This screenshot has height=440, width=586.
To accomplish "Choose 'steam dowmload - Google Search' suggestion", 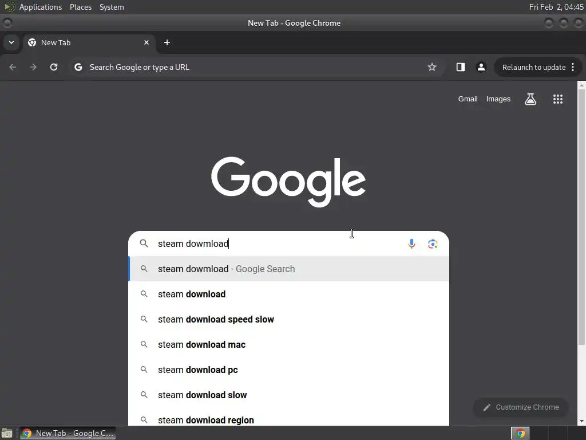I will [289, 269].
